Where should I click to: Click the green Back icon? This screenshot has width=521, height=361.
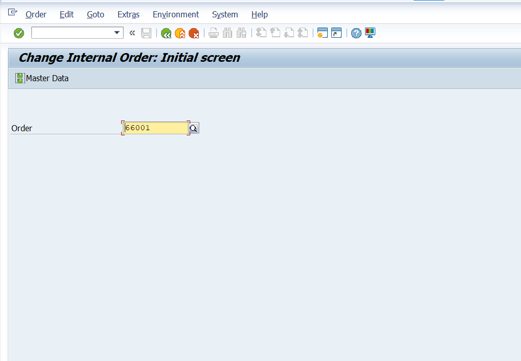[x=166, y=33]
